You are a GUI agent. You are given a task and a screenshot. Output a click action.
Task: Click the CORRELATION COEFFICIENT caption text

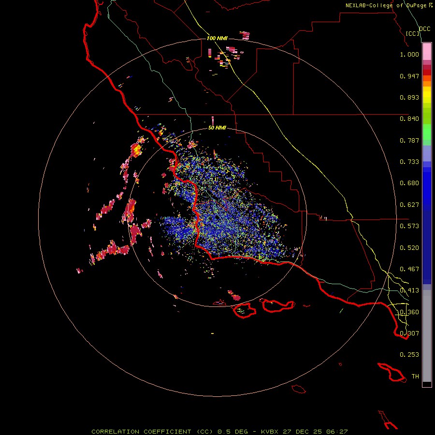141,432
